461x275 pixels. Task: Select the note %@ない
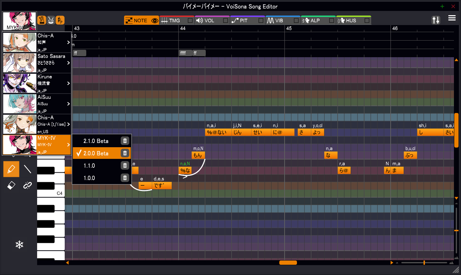(x=218, y=132)
